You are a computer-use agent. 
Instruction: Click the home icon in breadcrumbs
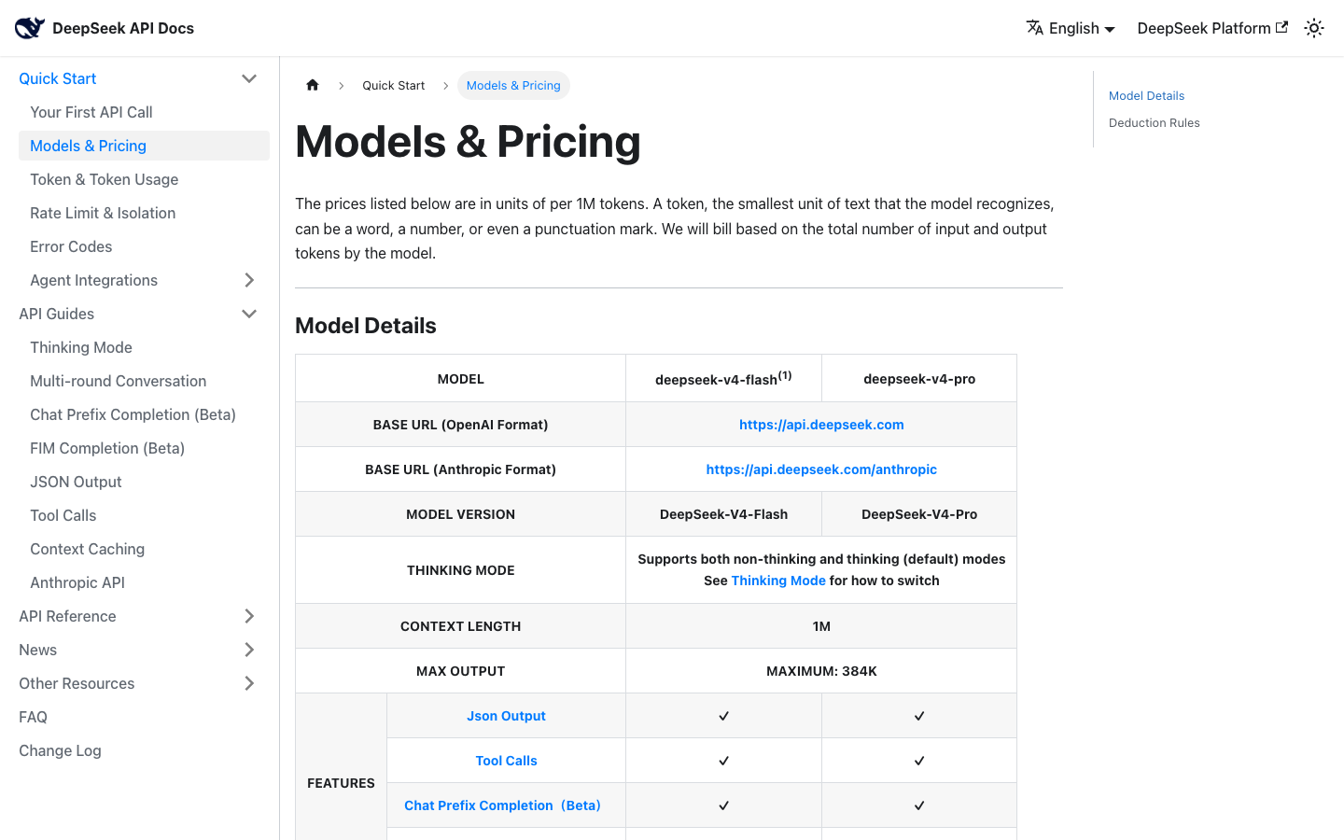pyautogui.click(x=313, y=85)
